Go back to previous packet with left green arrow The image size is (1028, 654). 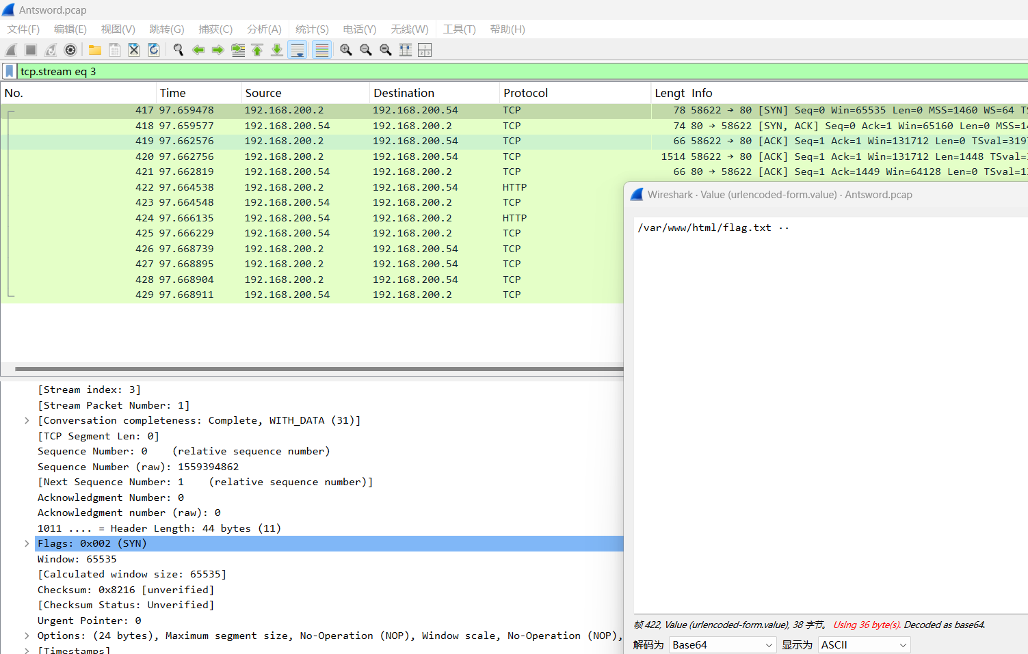coord(198,50)
